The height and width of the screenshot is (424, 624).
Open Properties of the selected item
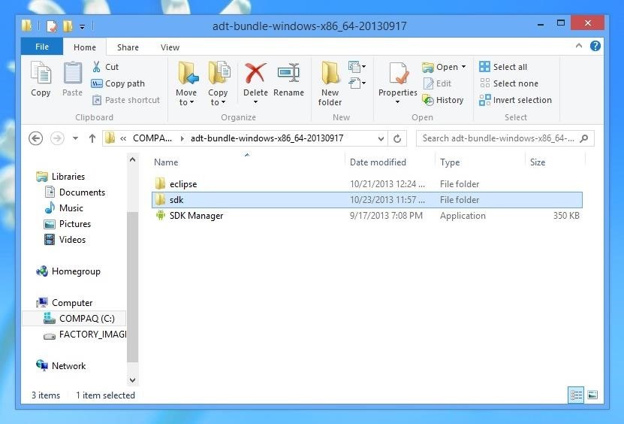tap(397, 83)
